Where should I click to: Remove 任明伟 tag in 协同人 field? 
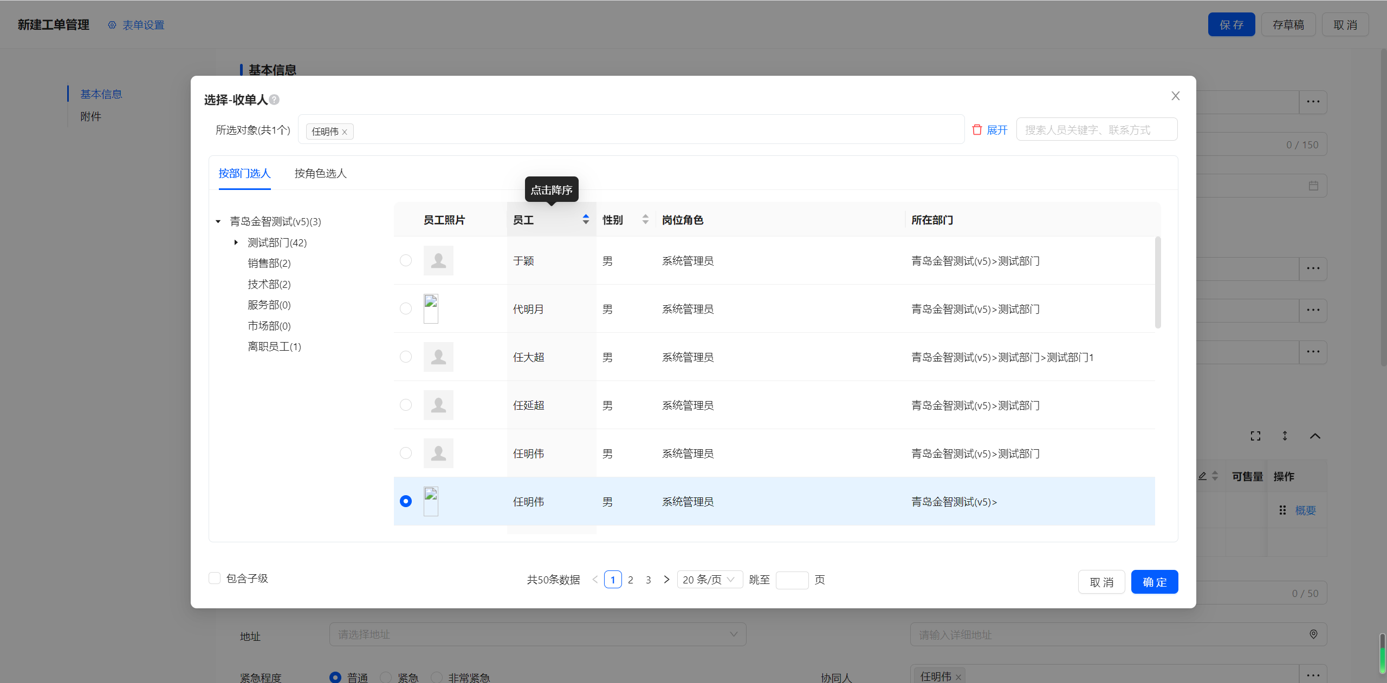[958, 677]
